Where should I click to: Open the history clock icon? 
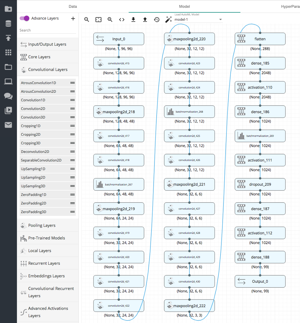(157, 20)
